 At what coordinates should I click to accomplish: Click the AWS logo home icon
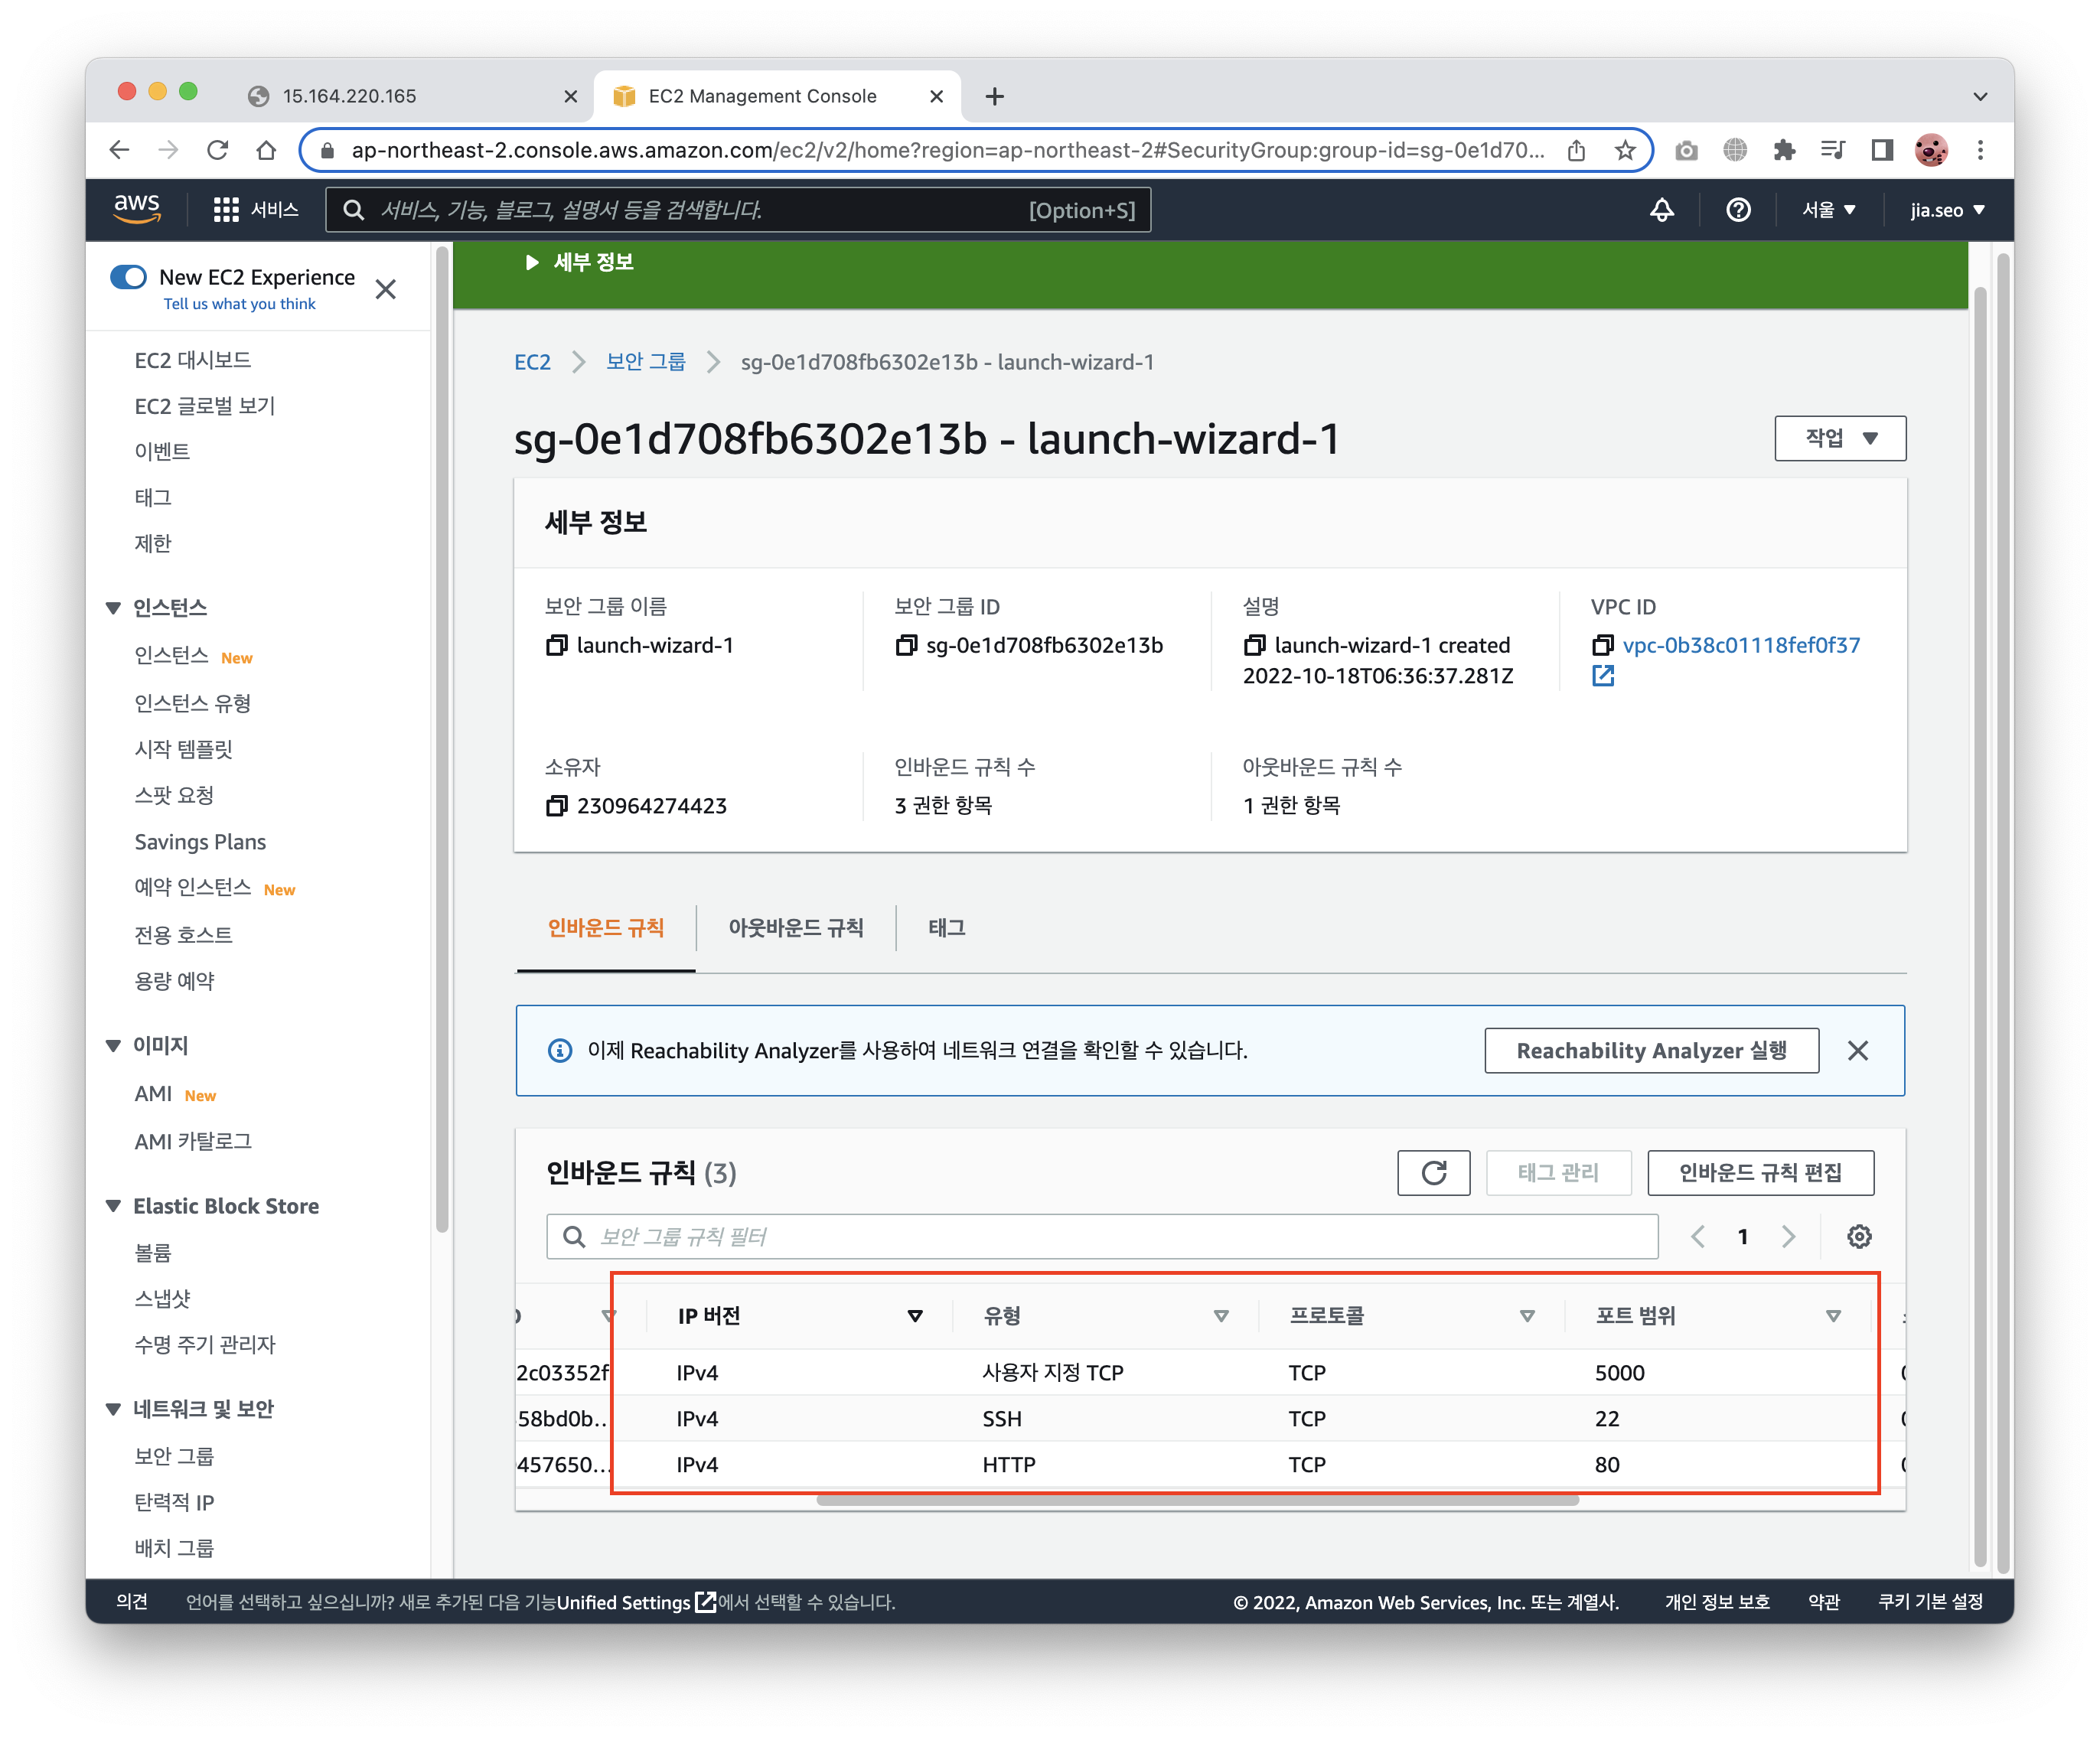coord(137,208)
